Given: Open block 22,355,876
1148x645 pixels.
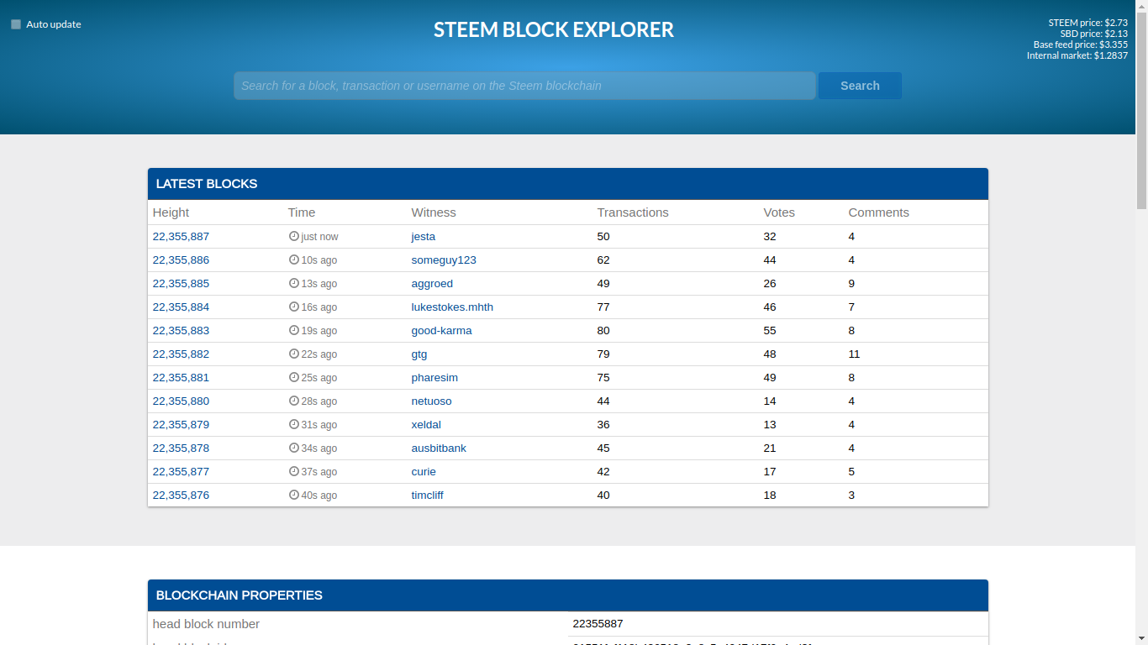Looking at the screenshot, I should click(181, 496).
